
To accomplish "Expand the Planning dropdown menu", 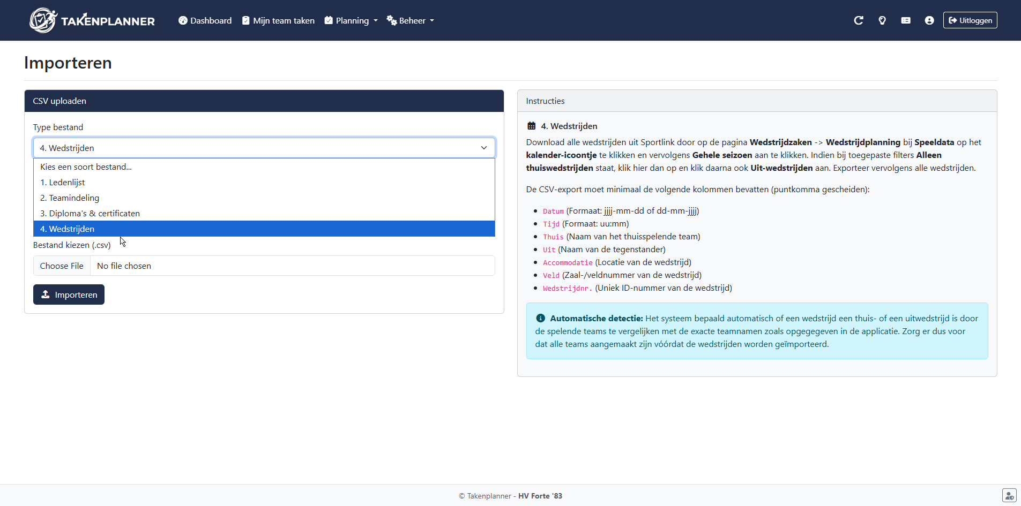I will [x=351, y=20].
